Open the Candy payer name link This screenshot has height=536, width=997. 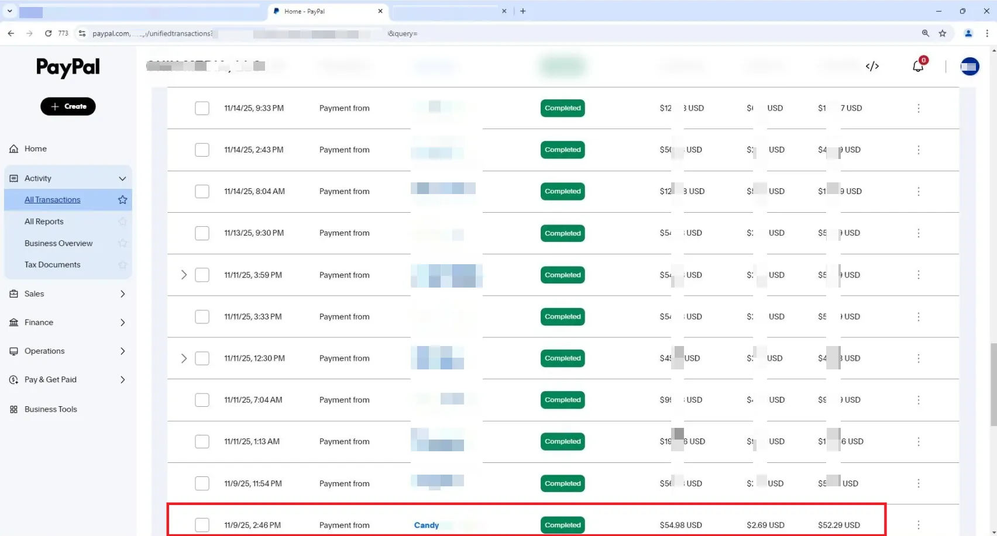point(426,525)
